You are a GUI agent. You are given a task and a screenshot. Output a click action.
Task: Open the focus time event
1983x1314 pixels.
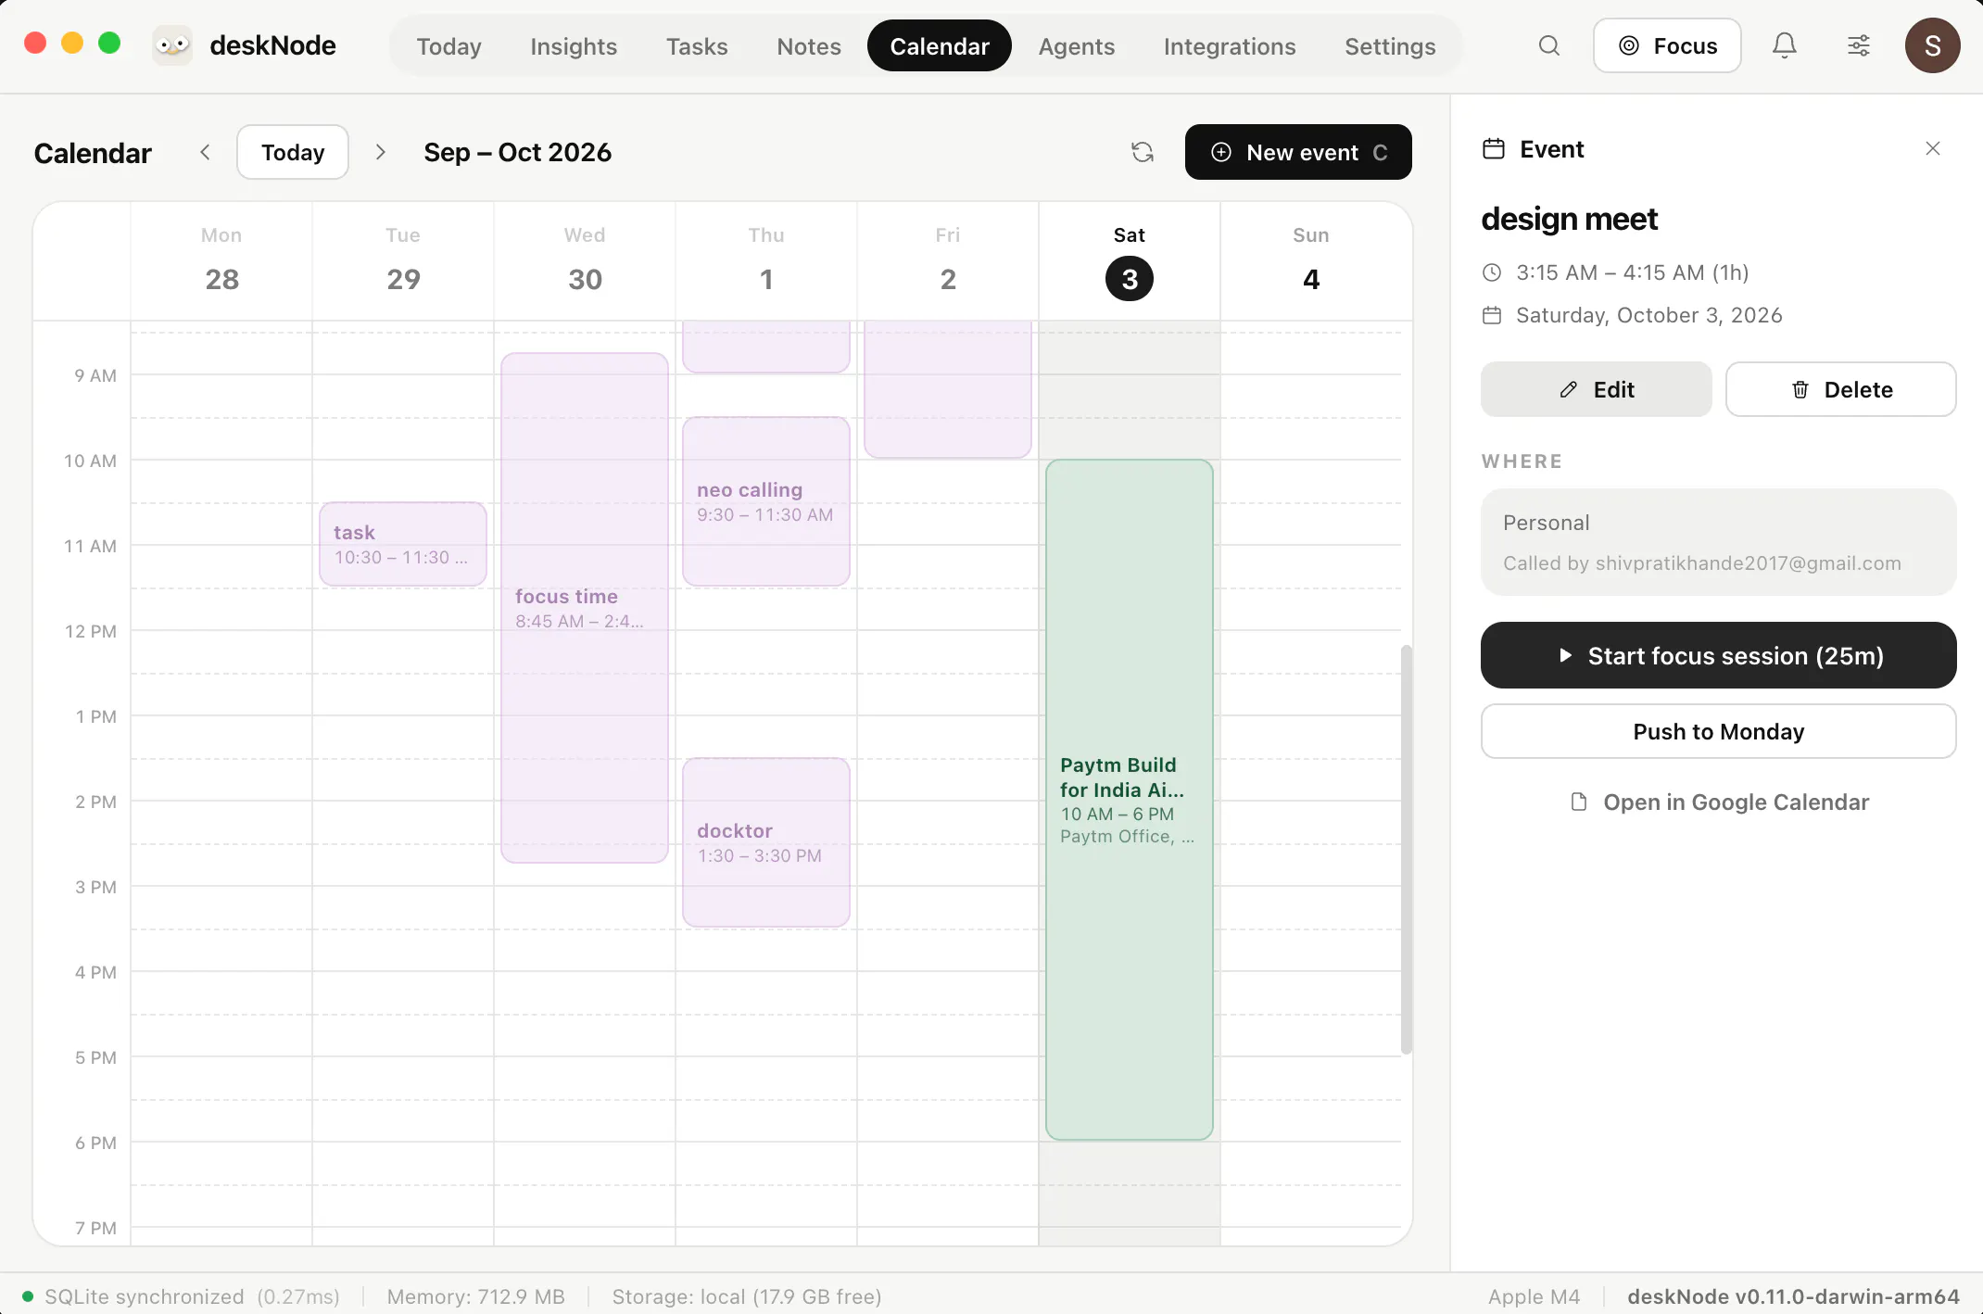pyautogui.click(x=585, y=608)
